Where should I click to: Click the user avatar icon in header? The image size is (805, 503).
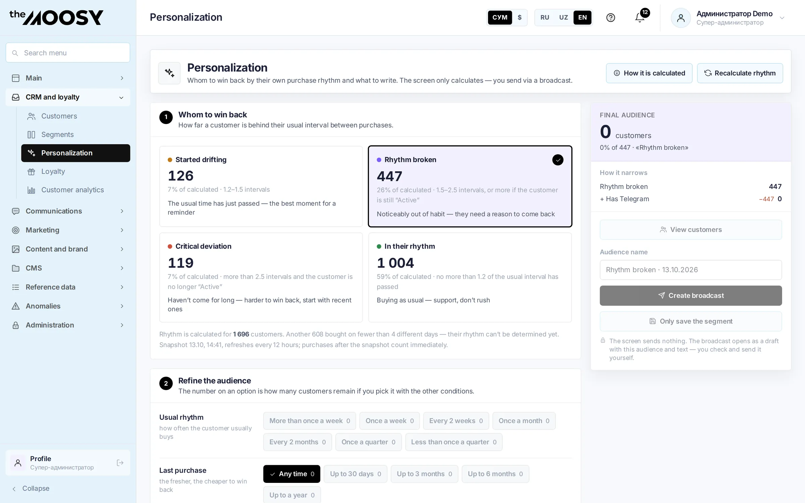tap(681, 18)
